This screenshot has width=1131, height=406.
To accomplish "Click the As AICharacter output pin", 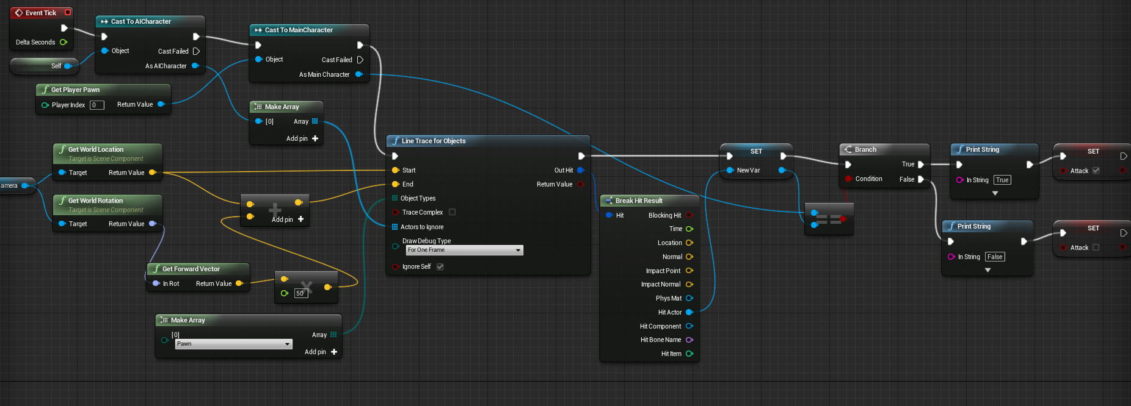I will tap(195, 66).
